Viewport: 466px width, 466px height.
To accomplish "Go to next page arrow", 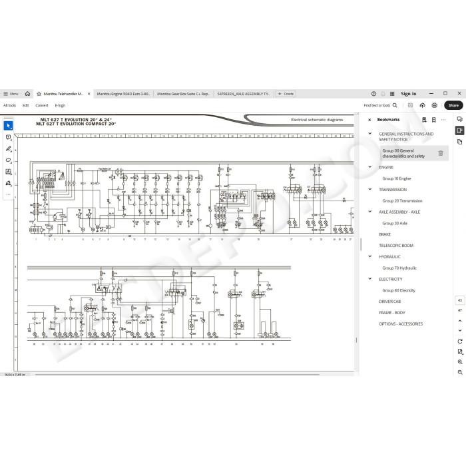I will point(460,330).
